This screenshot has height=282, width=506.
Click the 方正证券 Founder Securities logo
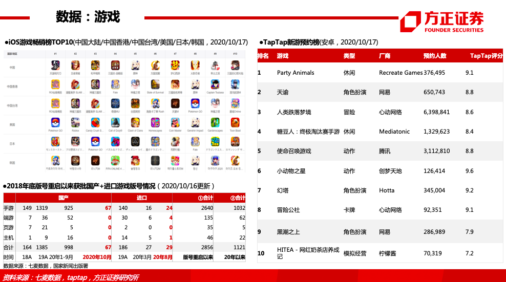pyautogui.click(x=442, y=21)
